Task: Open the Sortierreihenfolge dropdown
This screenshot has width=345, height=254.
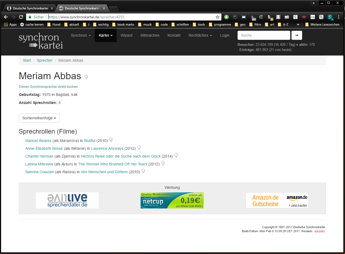Action: tap(39, 118)
